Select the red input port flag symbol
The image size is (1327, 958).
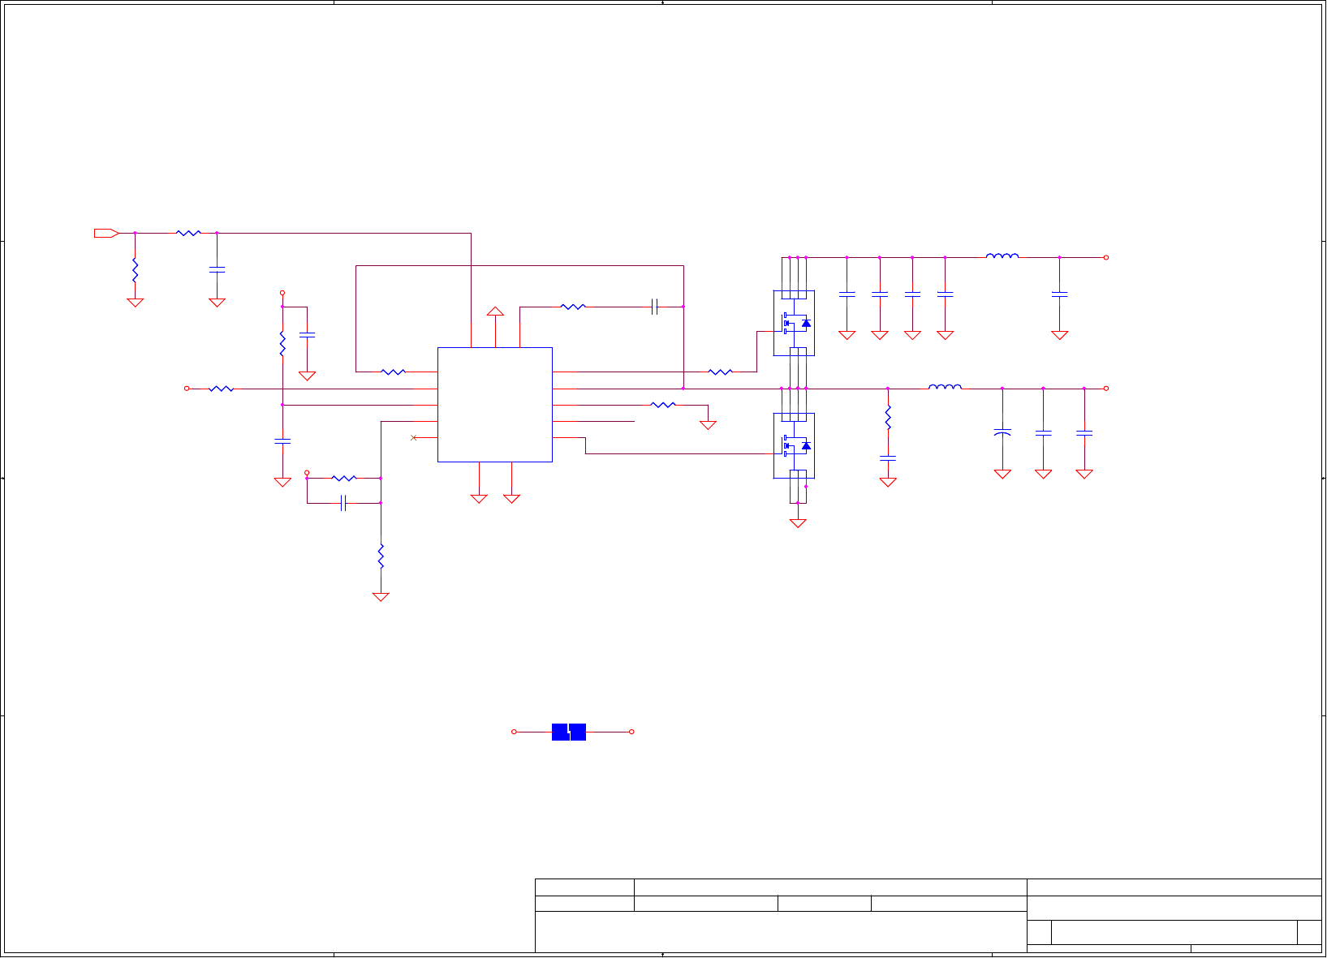pyautogui.click(x=106, y=234)
